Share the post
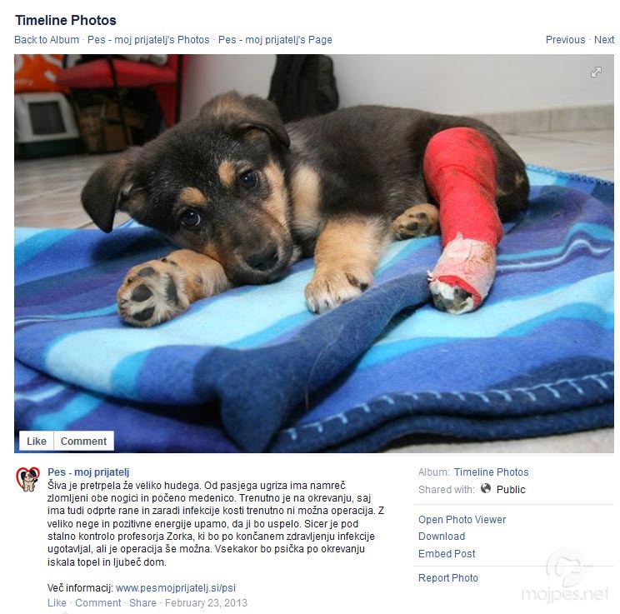The image size is (620, 614). coord(142,603)
